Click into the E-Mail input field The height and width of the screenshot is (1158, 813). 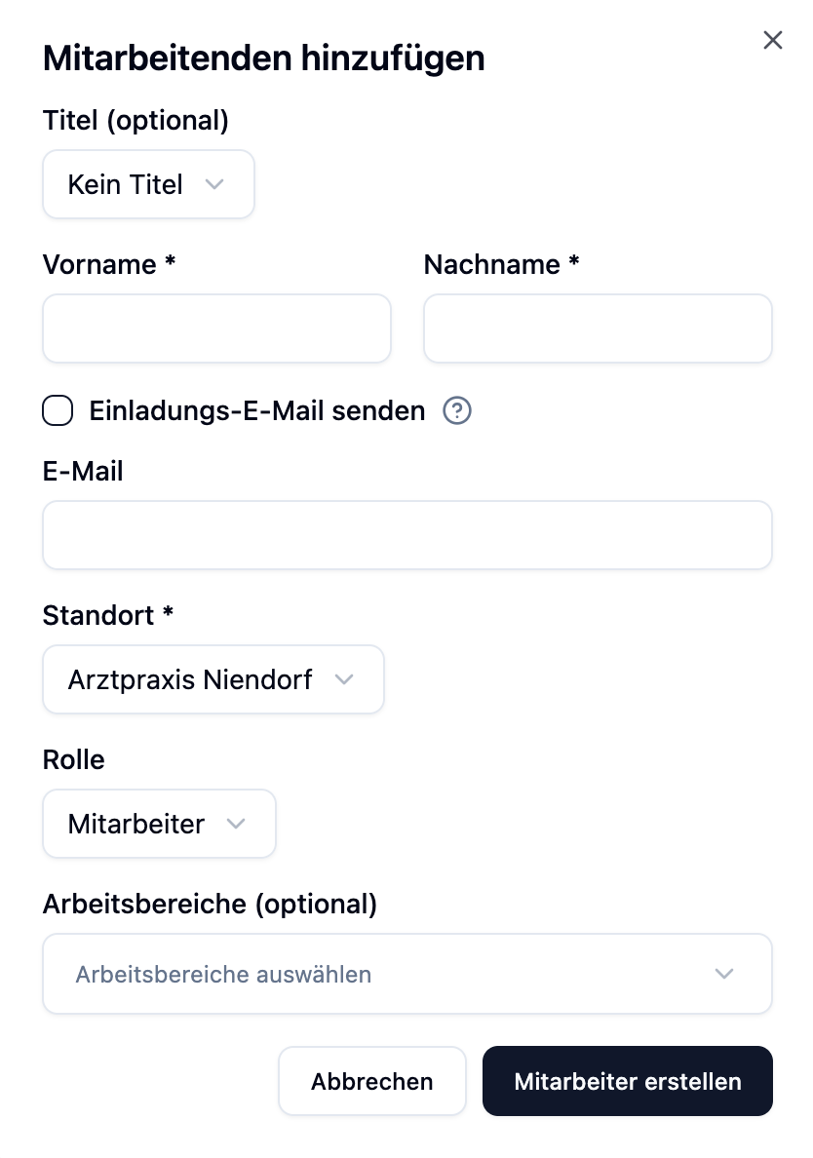pos(406,535)
